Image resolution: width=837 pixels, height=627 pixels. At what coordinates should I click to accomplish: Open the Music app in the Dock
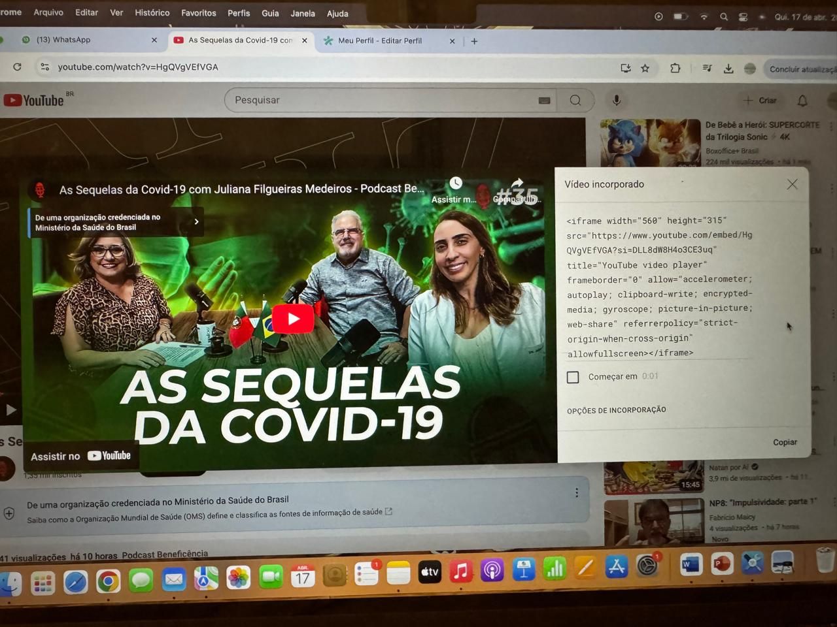click(x=461, y=571)
